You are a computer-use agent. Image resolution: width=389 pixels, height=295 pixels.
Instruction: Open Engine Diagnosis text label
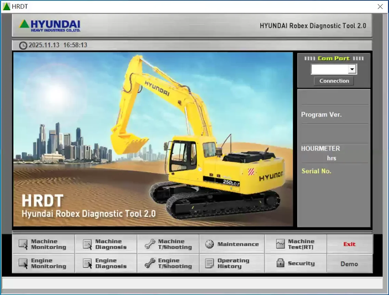click(x=111, y=264)
